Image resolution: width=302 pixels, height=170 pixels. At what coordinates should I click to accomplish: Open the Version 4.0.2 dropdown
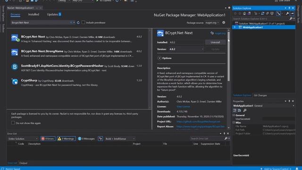(x=186, y=49)
